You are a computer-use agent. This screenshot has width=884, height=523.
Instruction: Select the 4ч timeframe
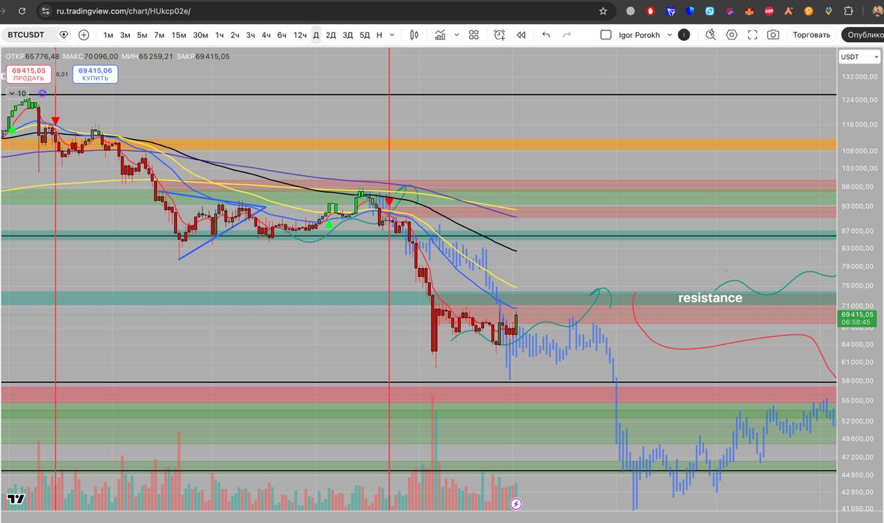[x=266, y=35]
